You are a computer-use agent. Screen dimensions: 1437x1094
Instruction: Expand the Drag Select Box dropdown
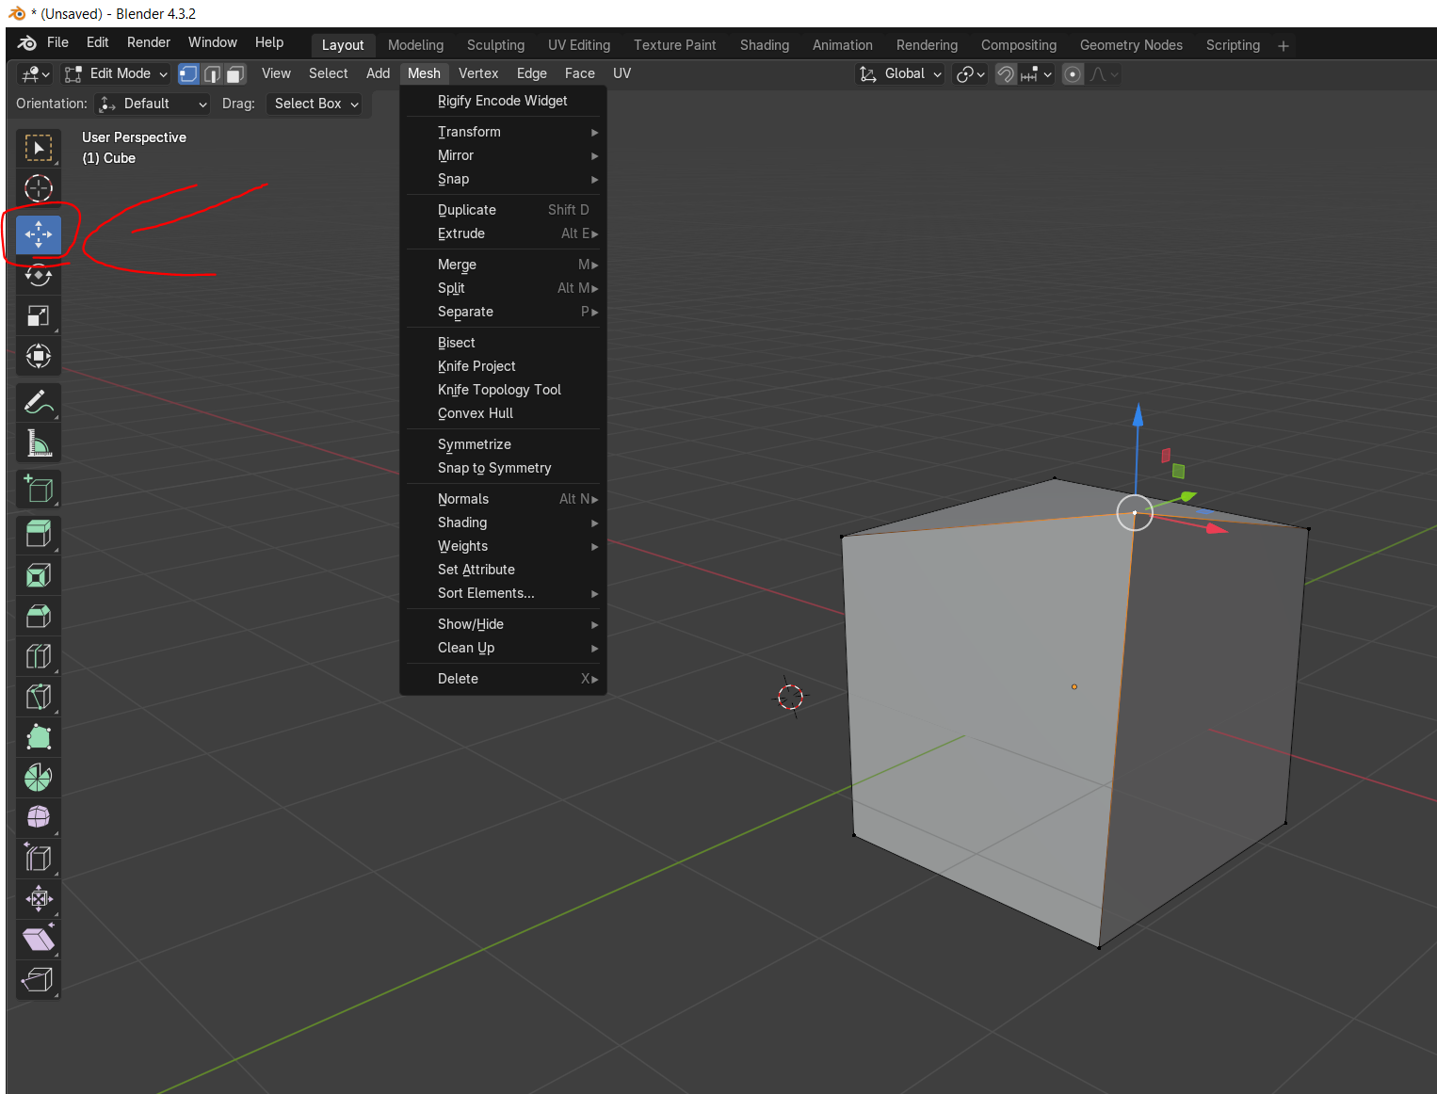point(316,105)
